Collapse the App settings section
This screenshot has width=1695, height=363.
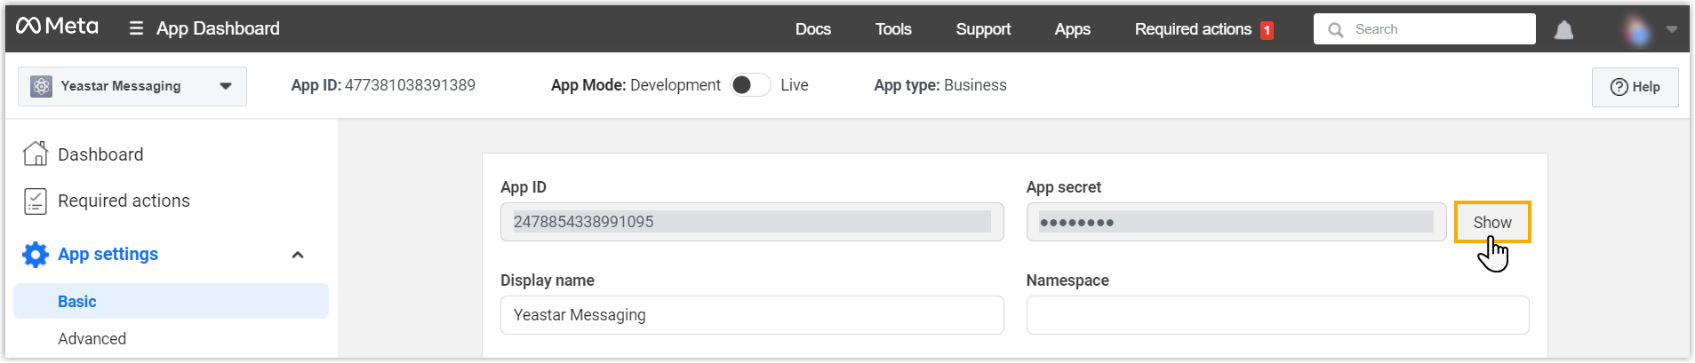point(298,255)
